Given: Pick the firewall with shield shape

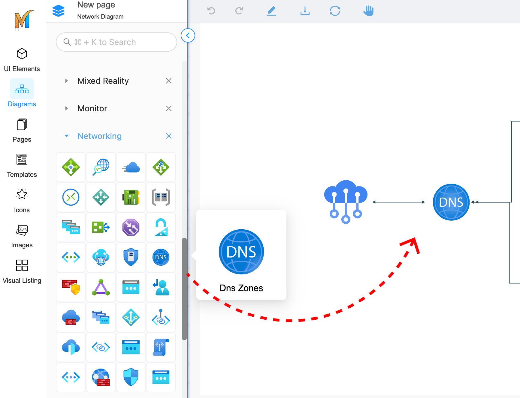Looking at the screenshot, I should [71, 287].
